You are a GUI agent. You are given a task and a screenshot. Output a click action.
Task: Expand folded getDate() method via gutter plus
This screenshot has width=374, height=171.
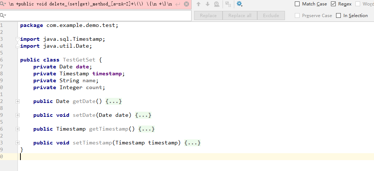coord(18,101)
